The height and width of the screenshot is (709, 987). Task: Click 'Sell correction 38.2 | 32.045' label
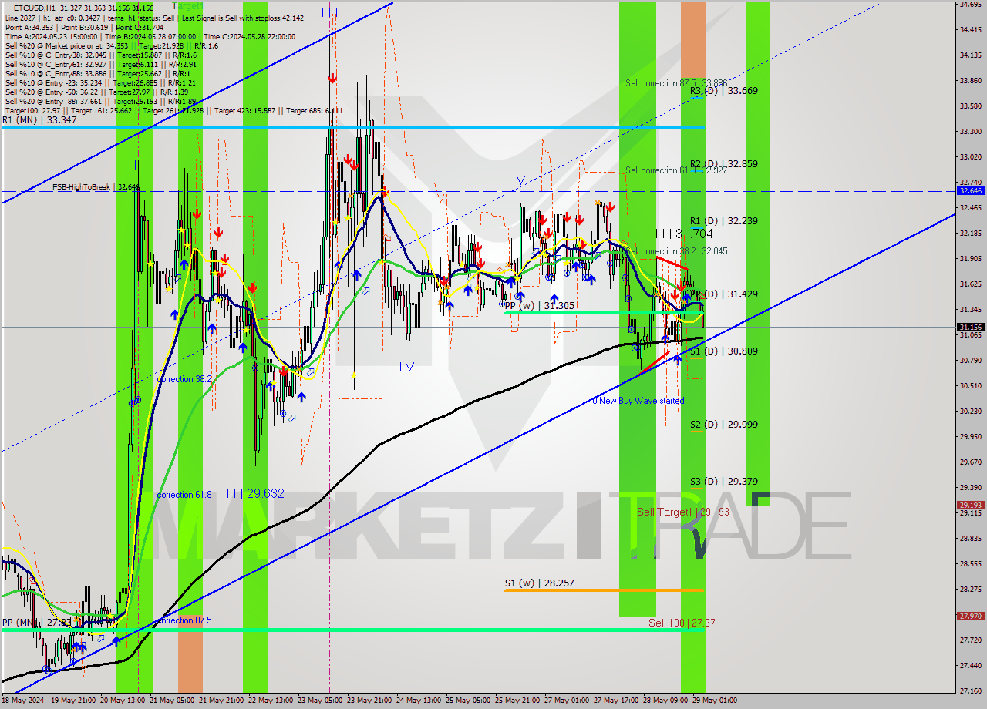(x=676, y=251)
